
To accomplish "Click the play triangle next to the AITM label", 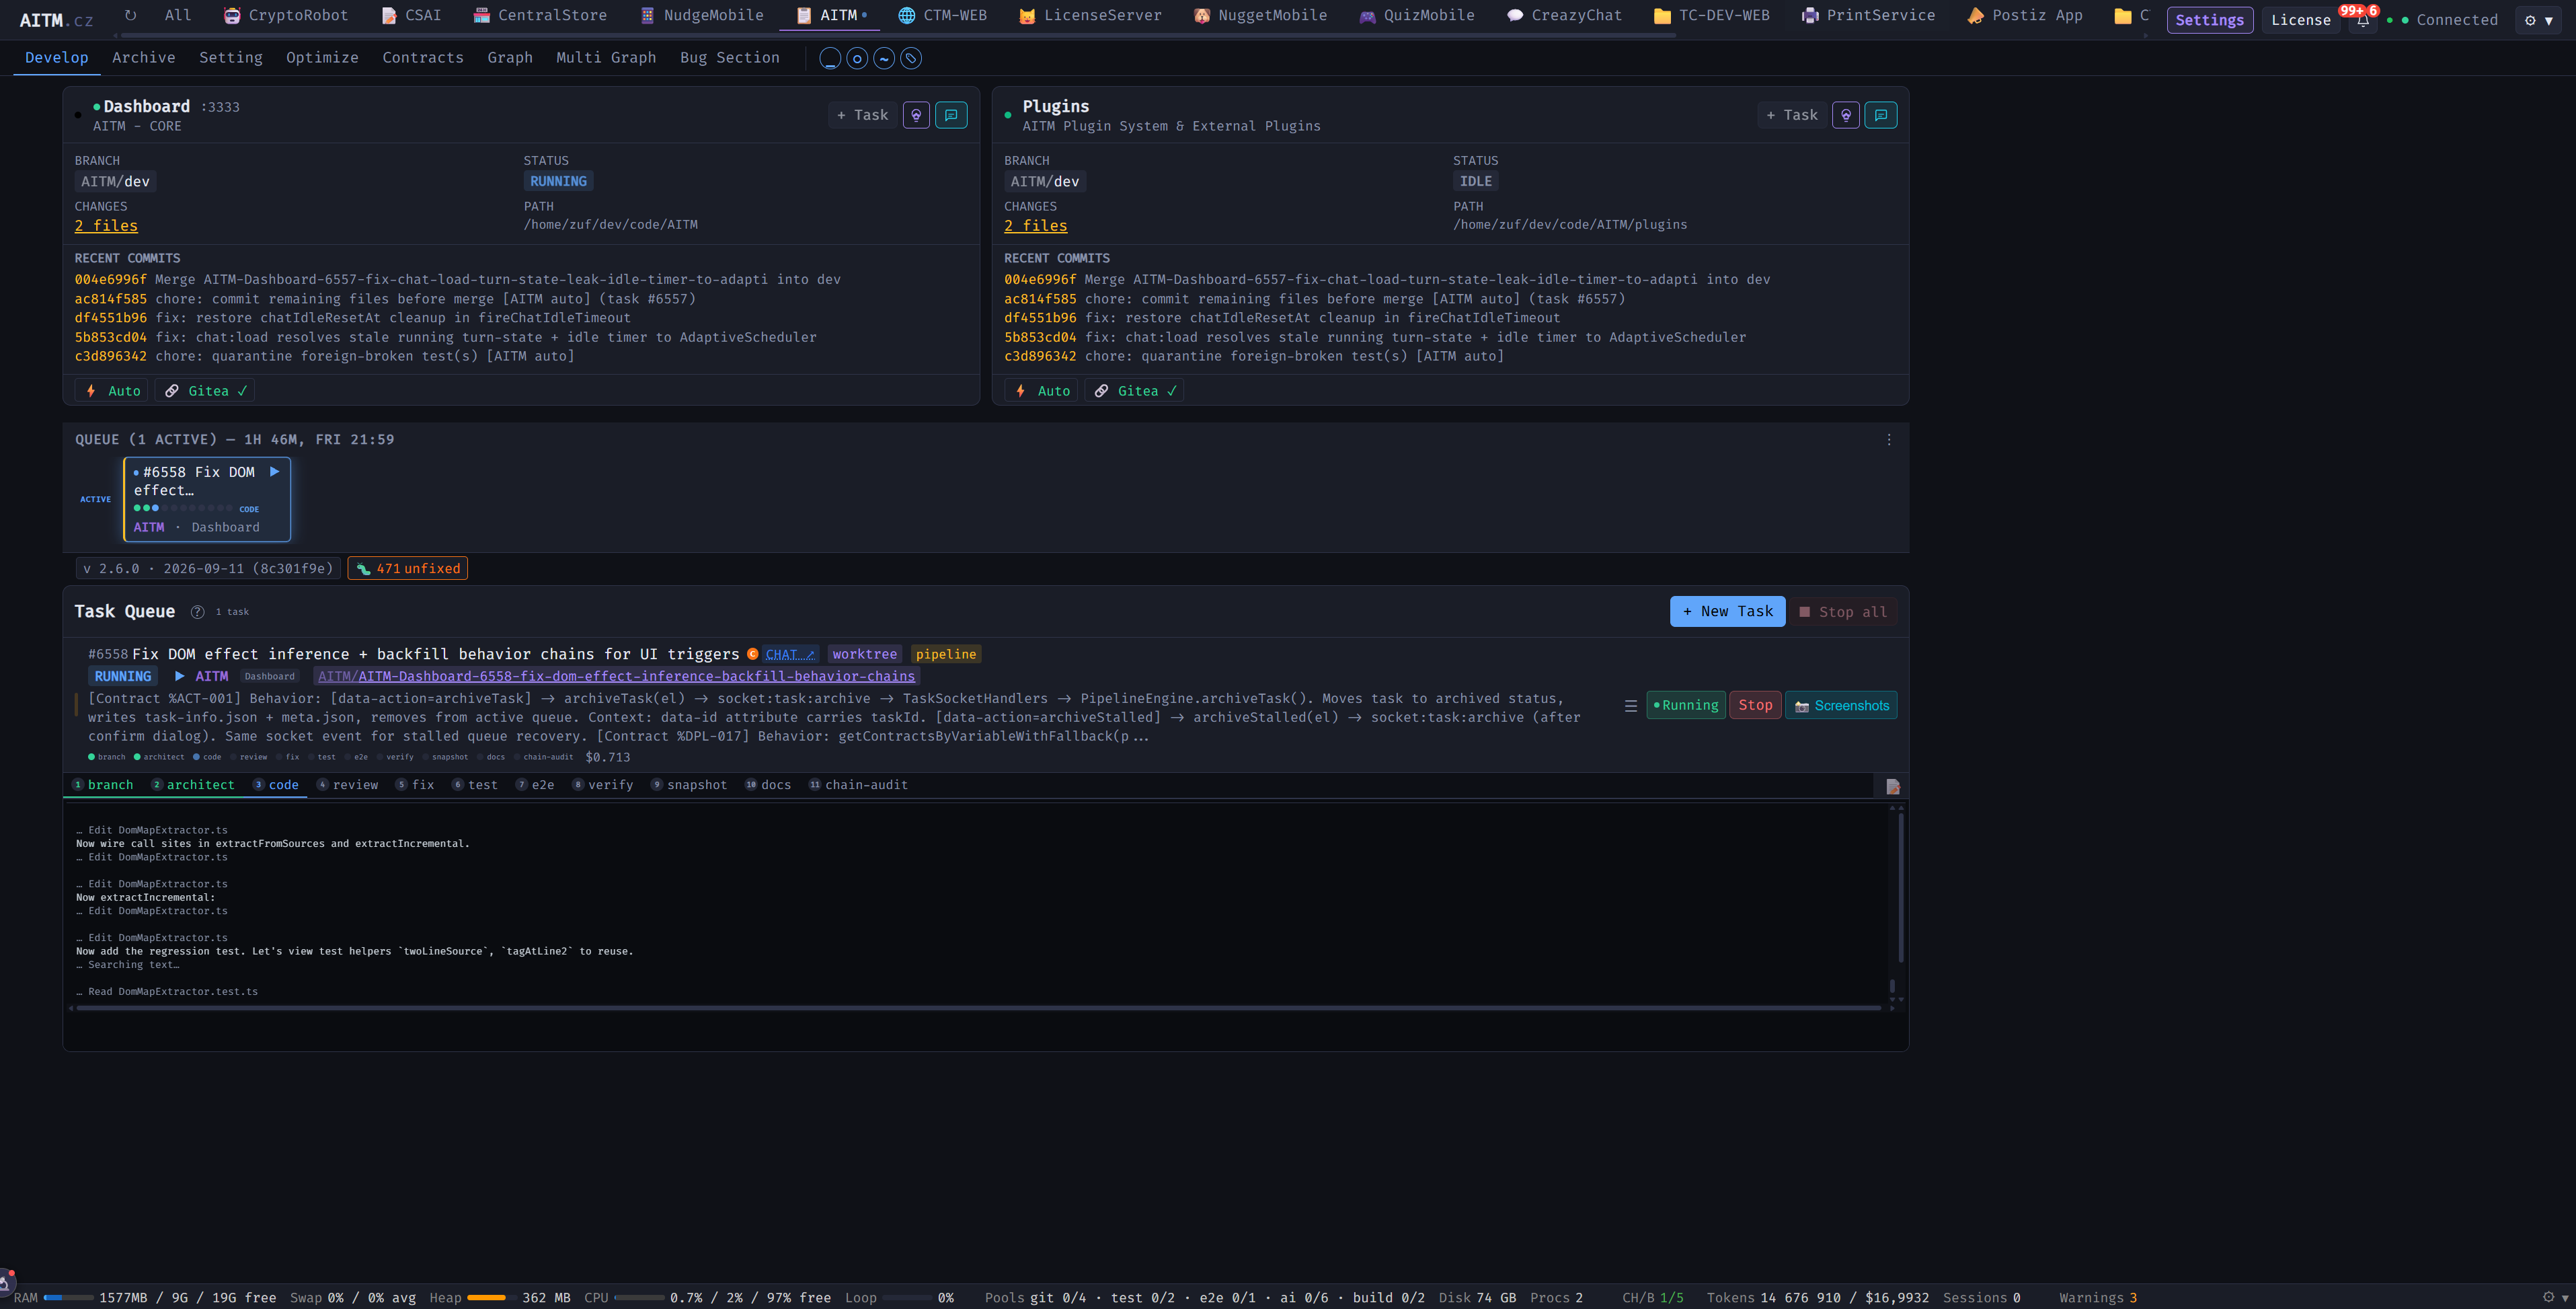I will (x=180, y=677).
